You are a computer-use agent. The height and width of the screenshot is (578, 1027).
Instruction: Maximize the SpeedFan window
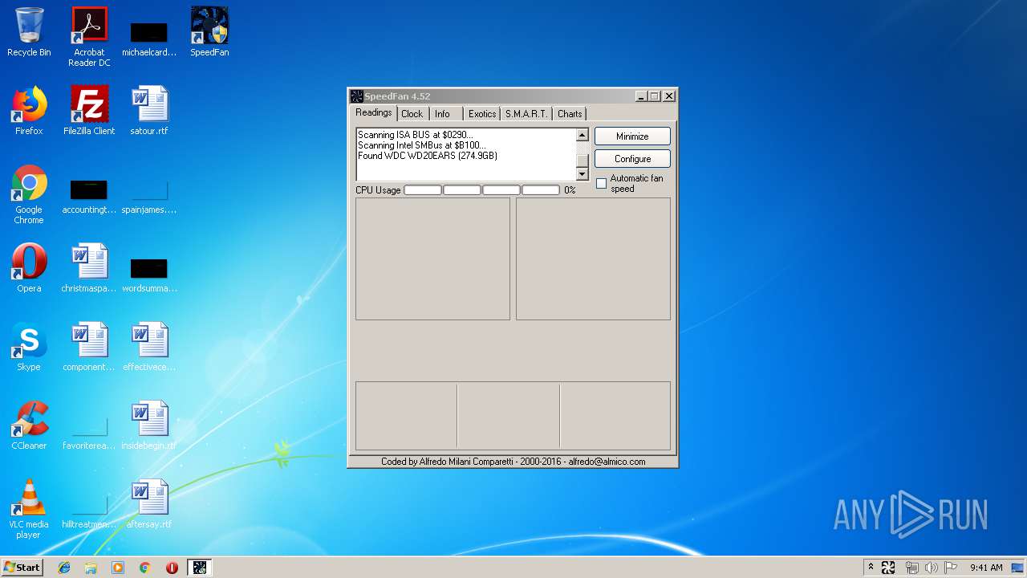654,96
